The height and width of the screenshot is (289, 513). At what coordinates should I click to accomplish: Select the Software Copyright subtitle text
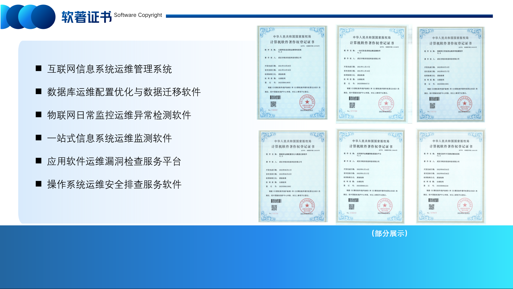(138, 15)
